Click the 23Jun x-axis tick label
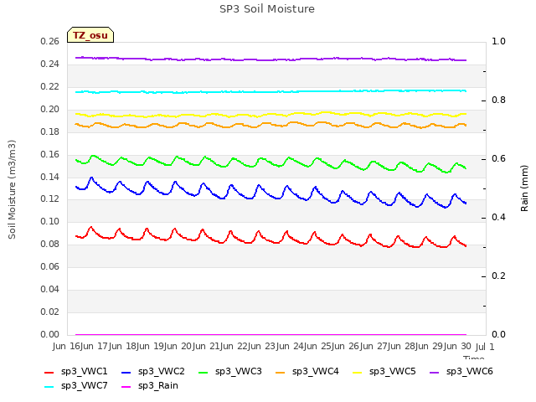The width and height of the screenshot is (536, 402). (x=277, y=346)
